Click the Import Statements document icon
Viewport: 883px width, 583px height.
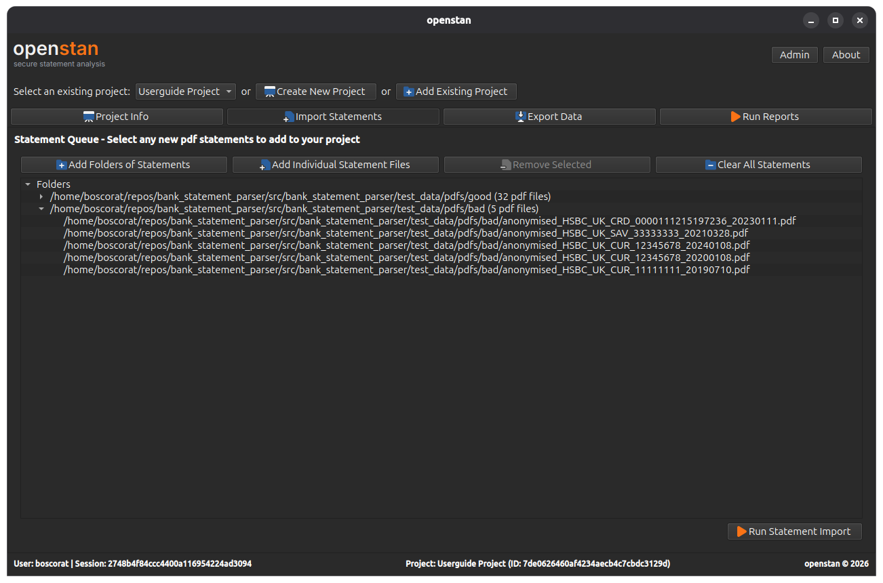(x=289, y=117)
